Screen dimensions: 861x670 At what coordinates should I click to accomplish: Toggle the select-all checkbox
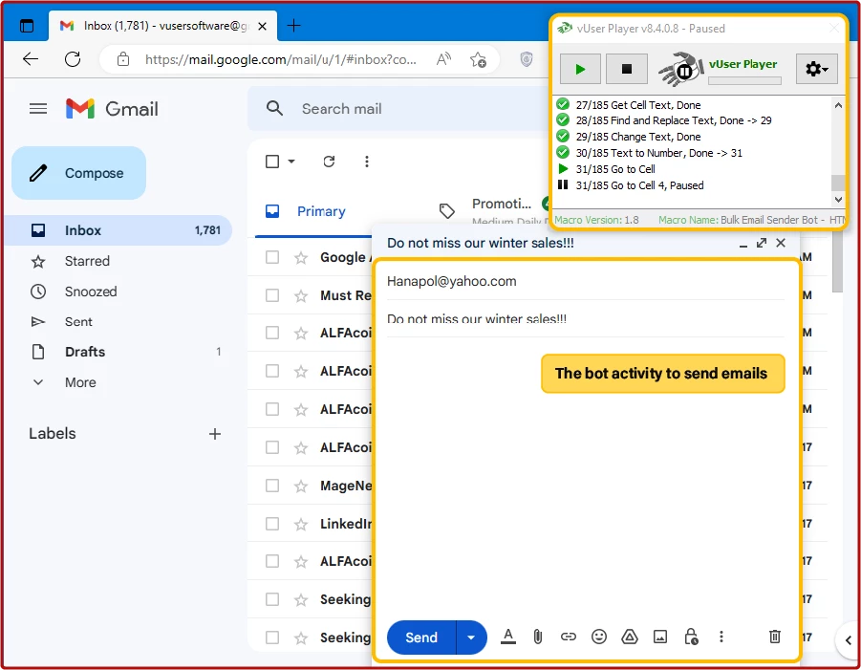click(x=272, y=162)
